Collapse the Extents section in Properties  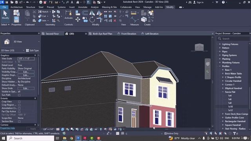click(x=35, y=98)
